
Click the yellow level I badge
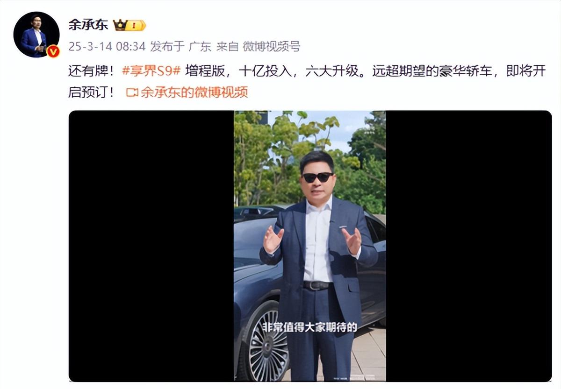point(136,26)
